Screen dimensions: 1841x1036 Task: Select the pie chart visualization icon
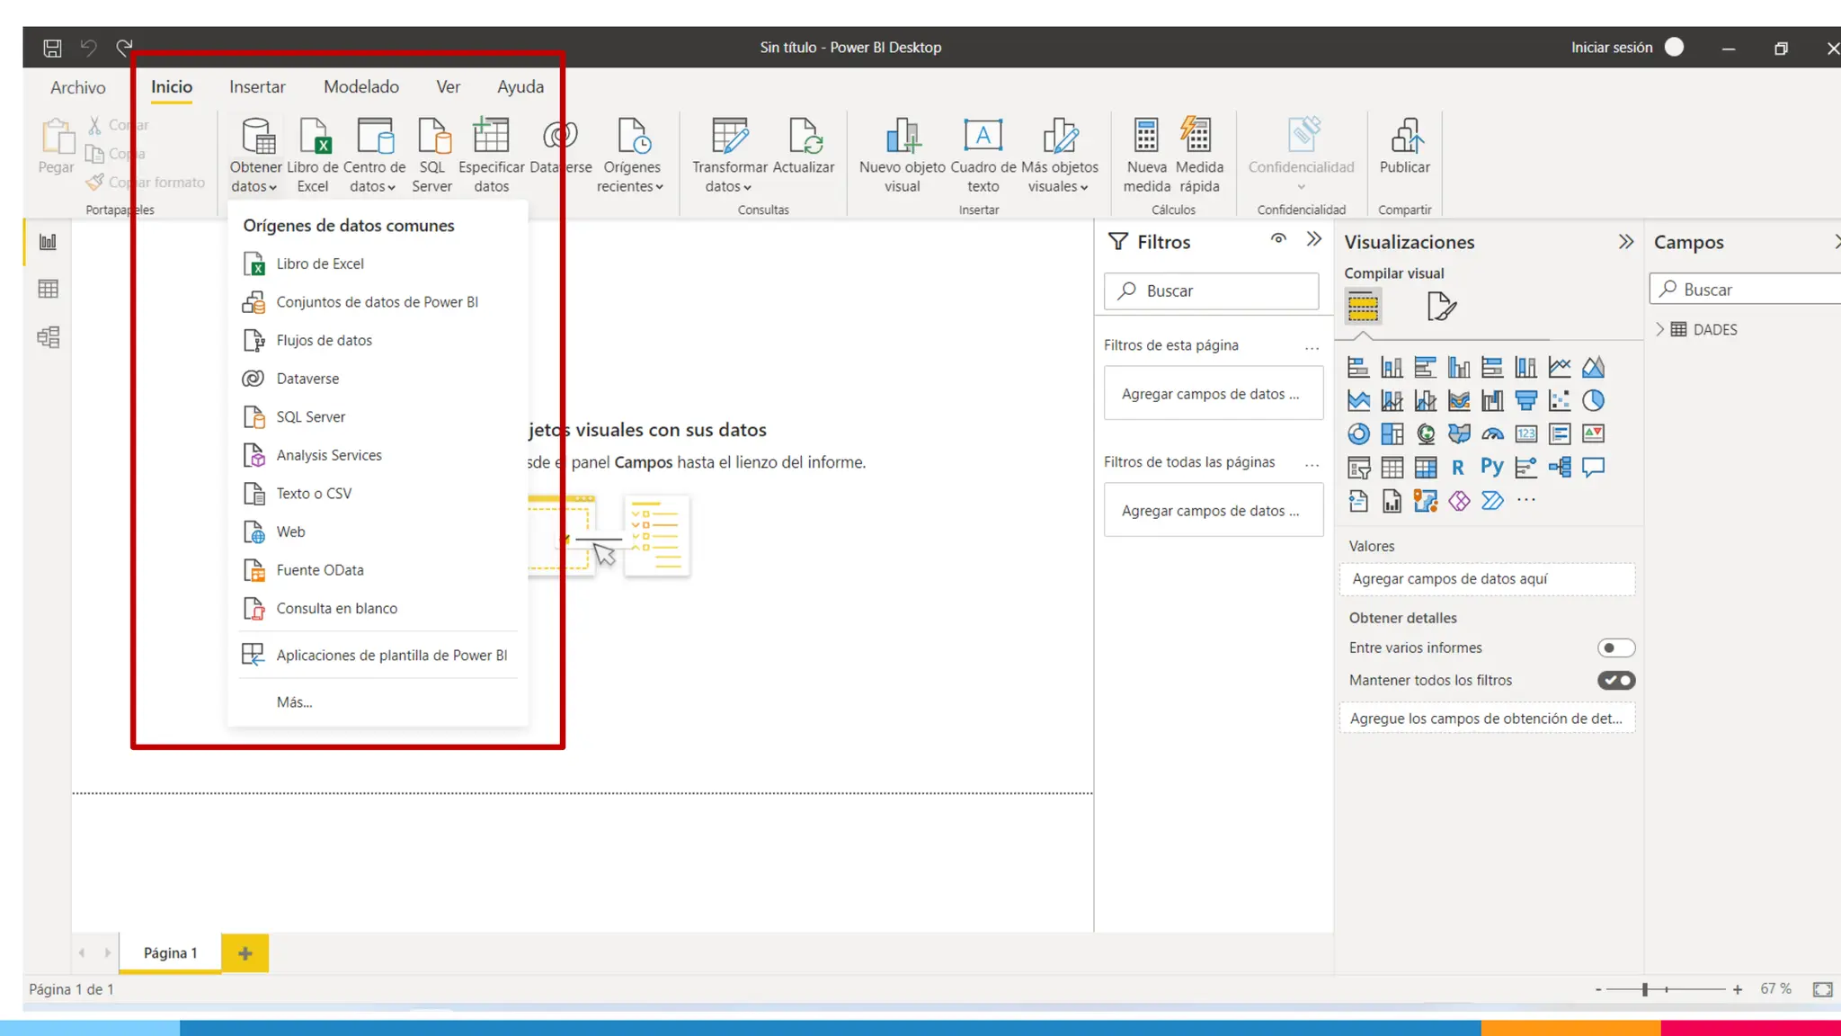coord(1593,400)
